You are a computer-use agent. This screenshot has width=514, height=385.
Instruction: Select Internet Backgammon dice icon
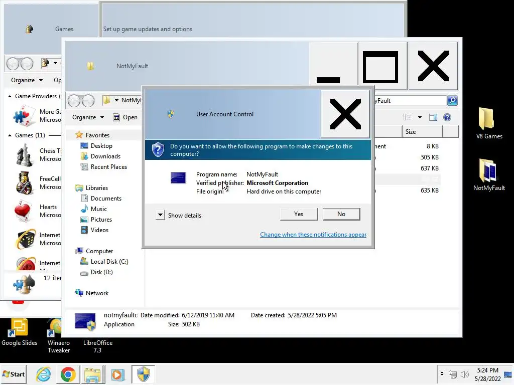tap(26, 239)
